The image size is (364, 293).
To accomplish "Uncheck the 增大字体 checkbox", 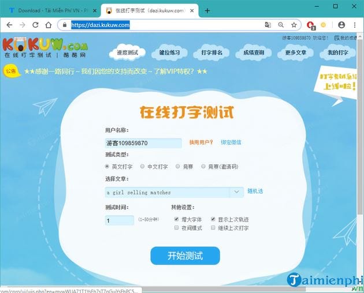I will [x=177, y=220].
